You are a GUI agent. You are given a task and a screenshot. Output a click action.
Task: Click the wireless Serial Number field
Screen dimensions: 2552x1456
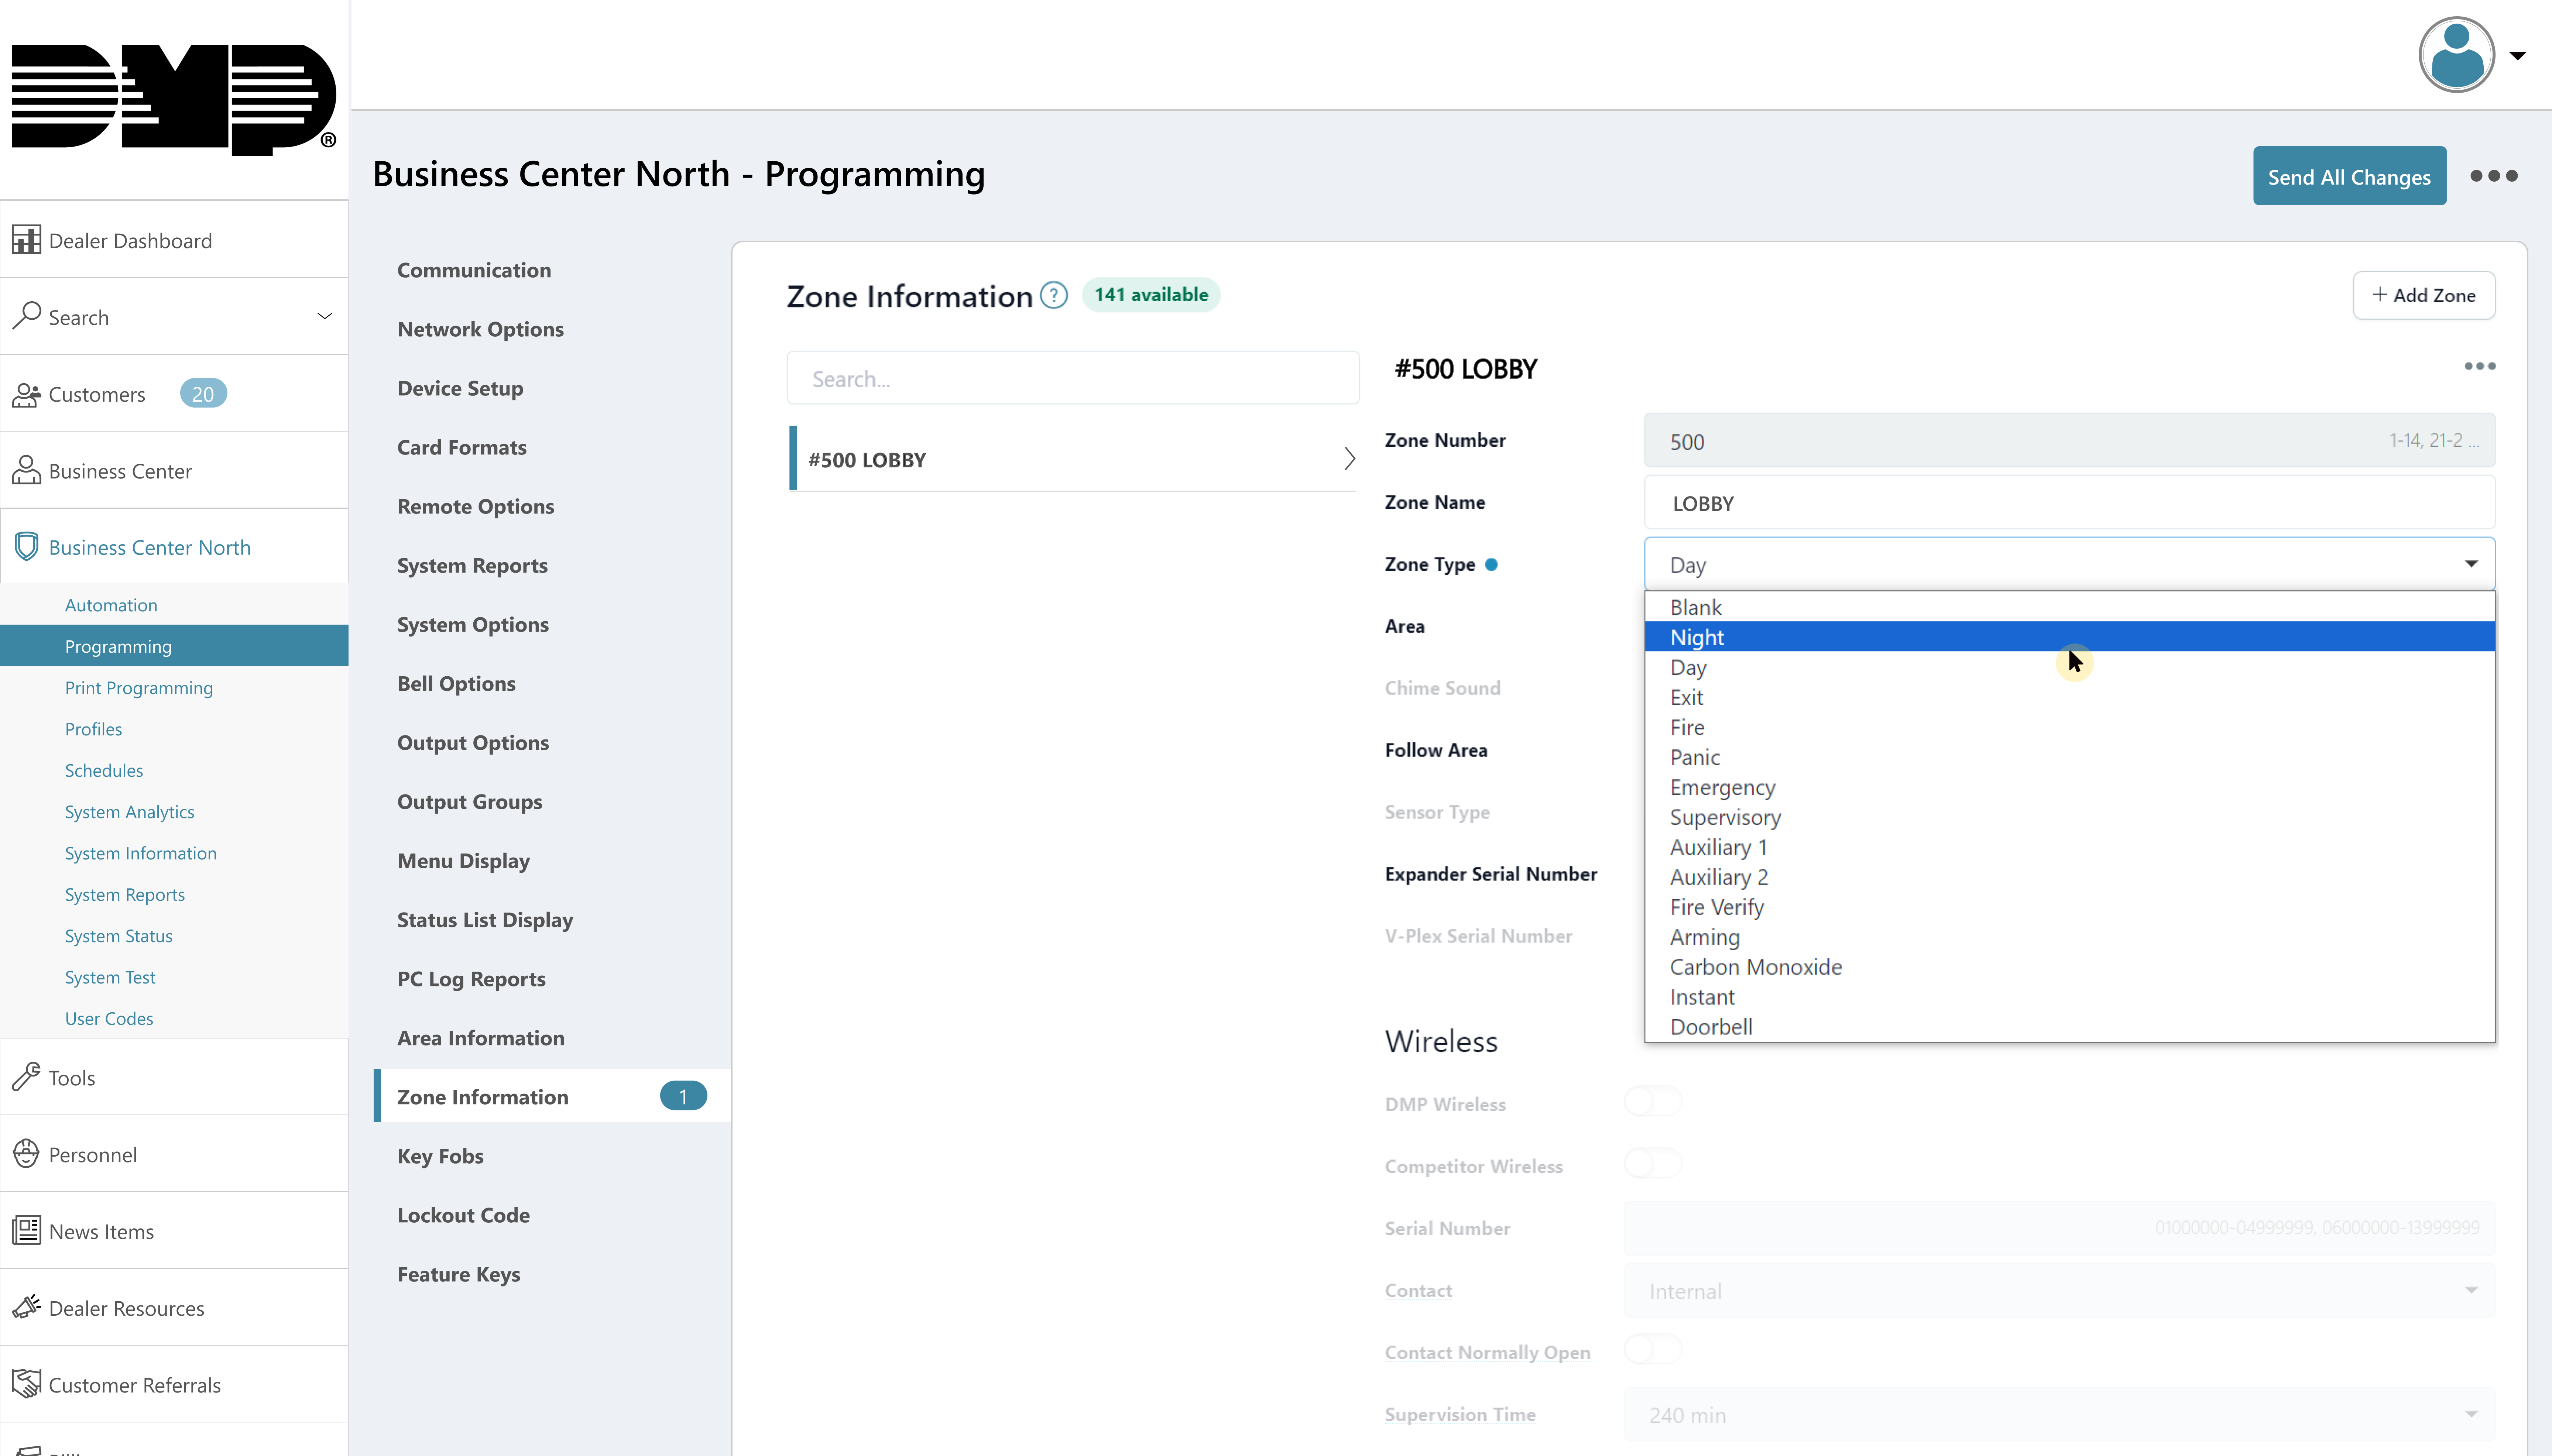pos(2060,1228)
